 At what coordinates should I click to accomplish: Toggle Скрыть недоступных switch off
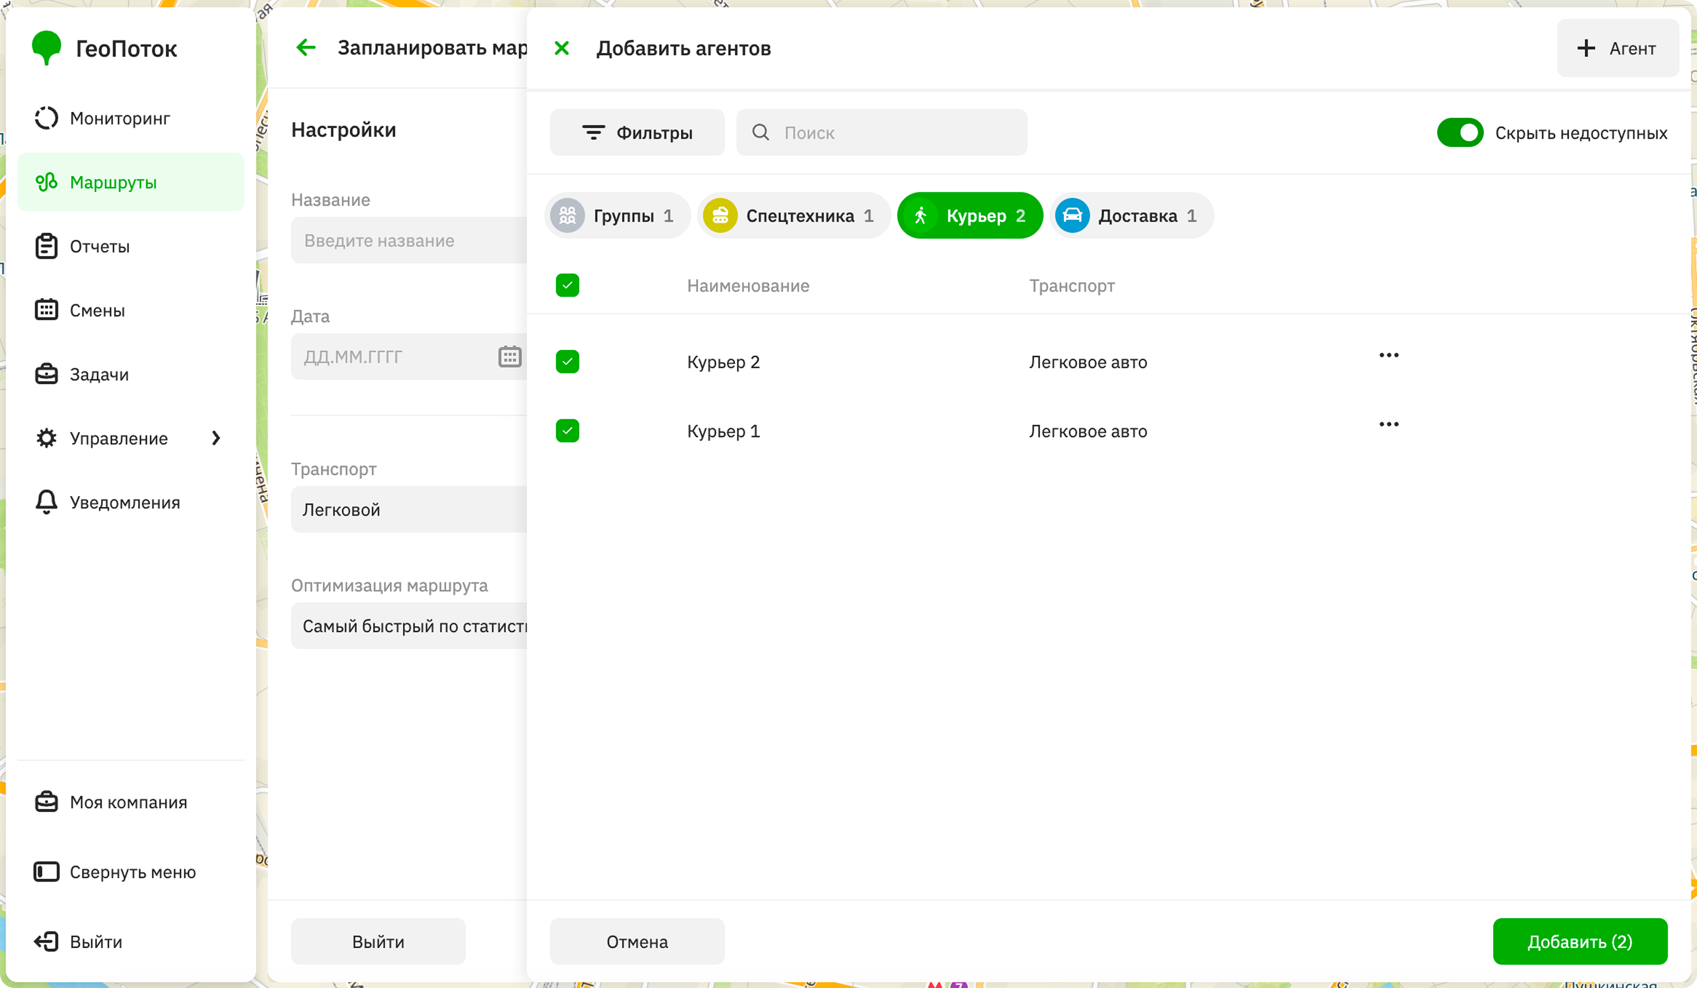[1460, 133]
